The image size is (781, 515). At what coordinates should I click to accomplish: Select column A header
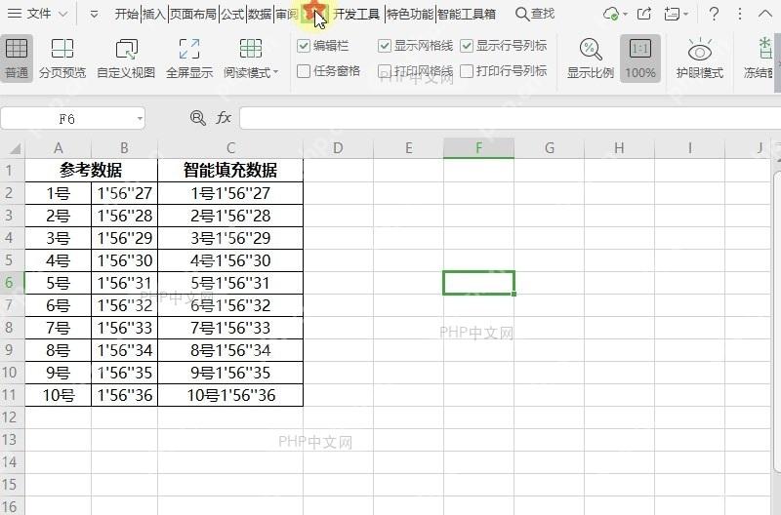click(x=59, y=148)
